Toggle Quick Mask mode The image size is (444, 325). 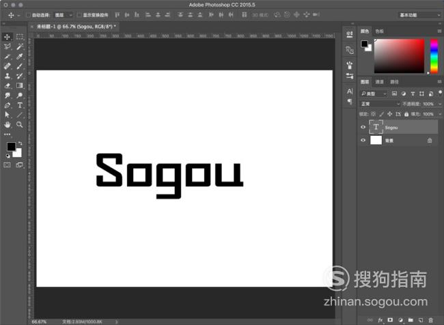(x=7, y=165)
